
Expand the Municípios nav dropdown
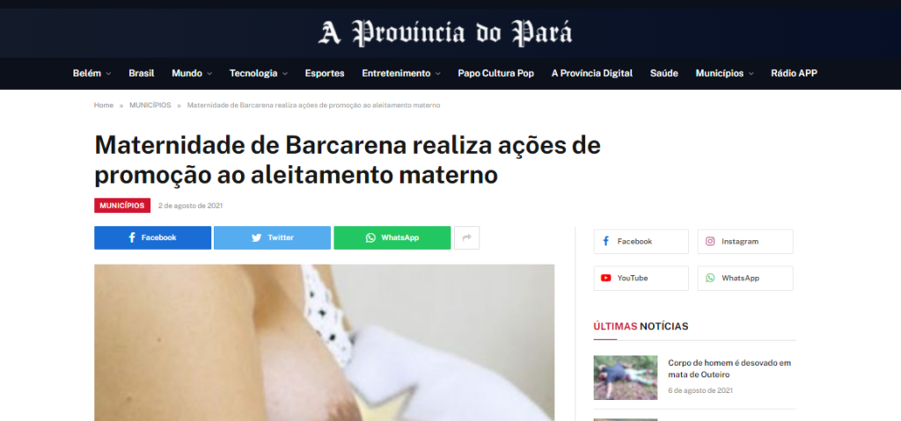(x=724, y=74)
